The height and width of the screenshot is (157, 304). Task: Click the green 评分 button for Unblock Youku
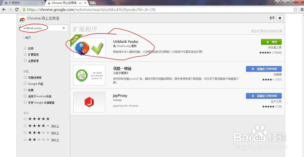(x=271, y=42)
